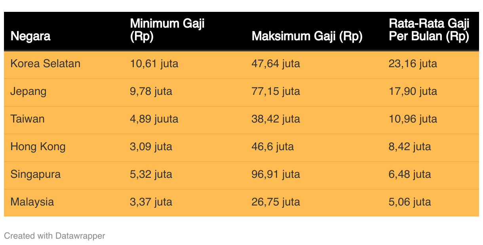Click the 26,75 juta cell
Screen dimensions: 483x245
276,202
